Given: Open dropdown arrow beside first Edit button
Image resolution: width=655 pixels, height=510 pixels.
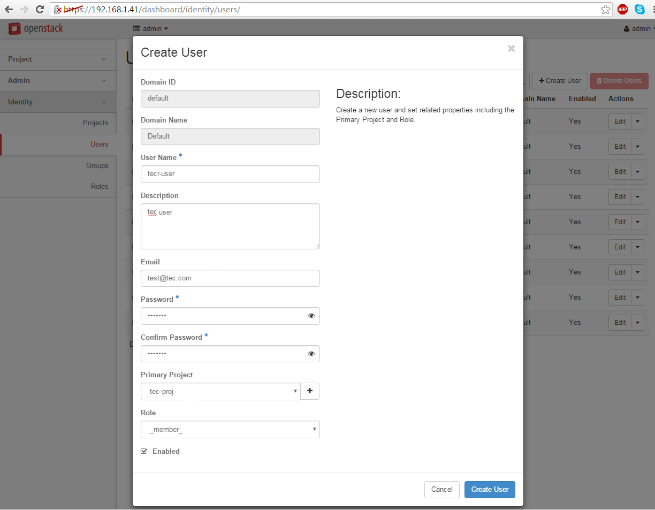Looking at the screenshot, I should 637,121.
